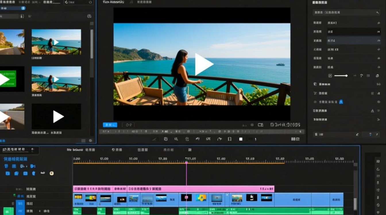Click the highlighted value field in third property row
This screenshot has width=386, height=215.
tap(354, 41)
